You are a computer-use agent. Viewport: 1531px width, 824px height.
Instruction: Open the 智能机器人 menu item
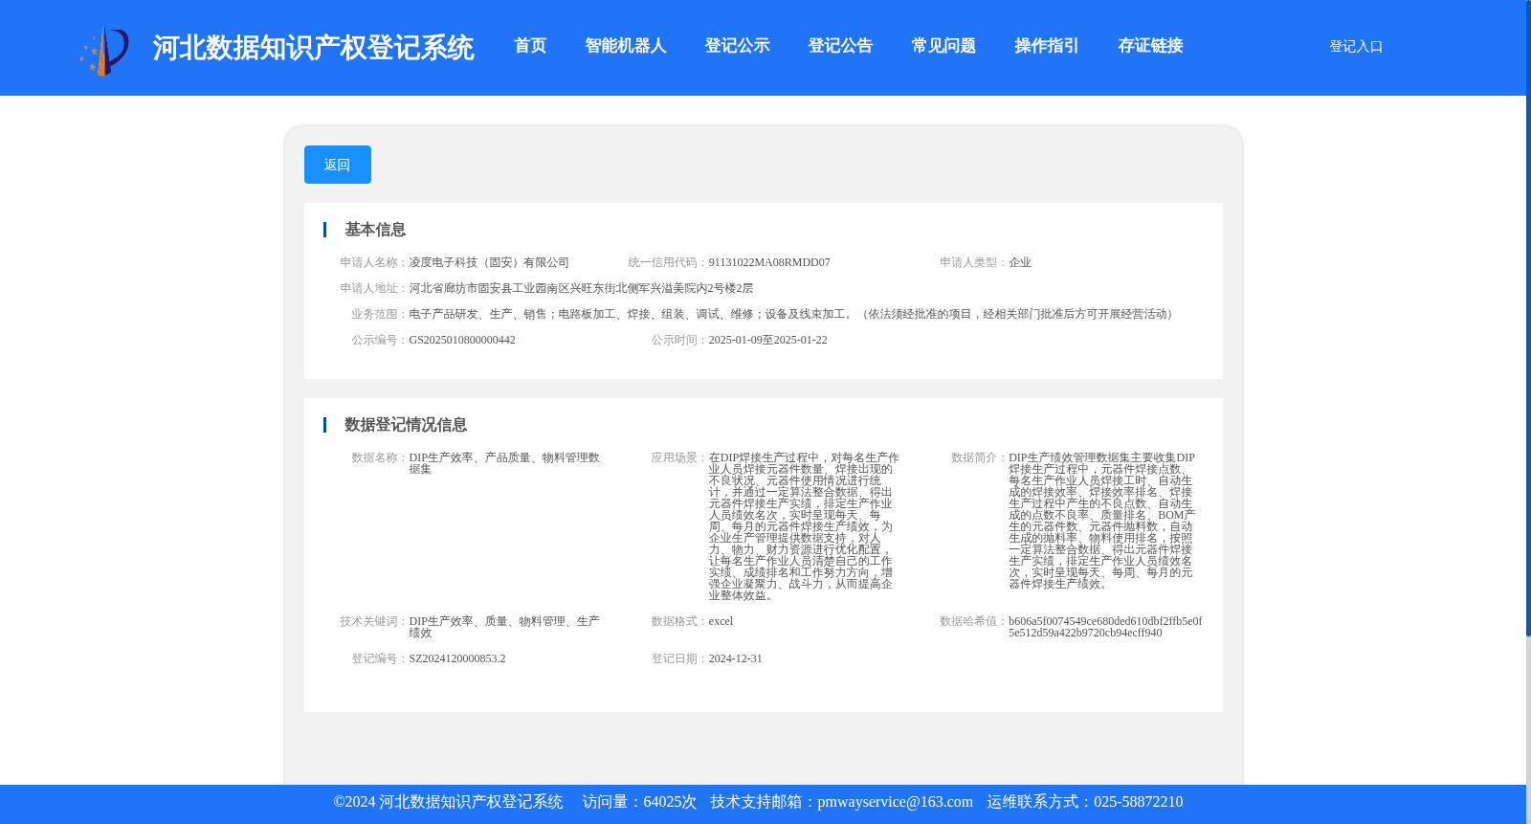[x=625, y=46]
